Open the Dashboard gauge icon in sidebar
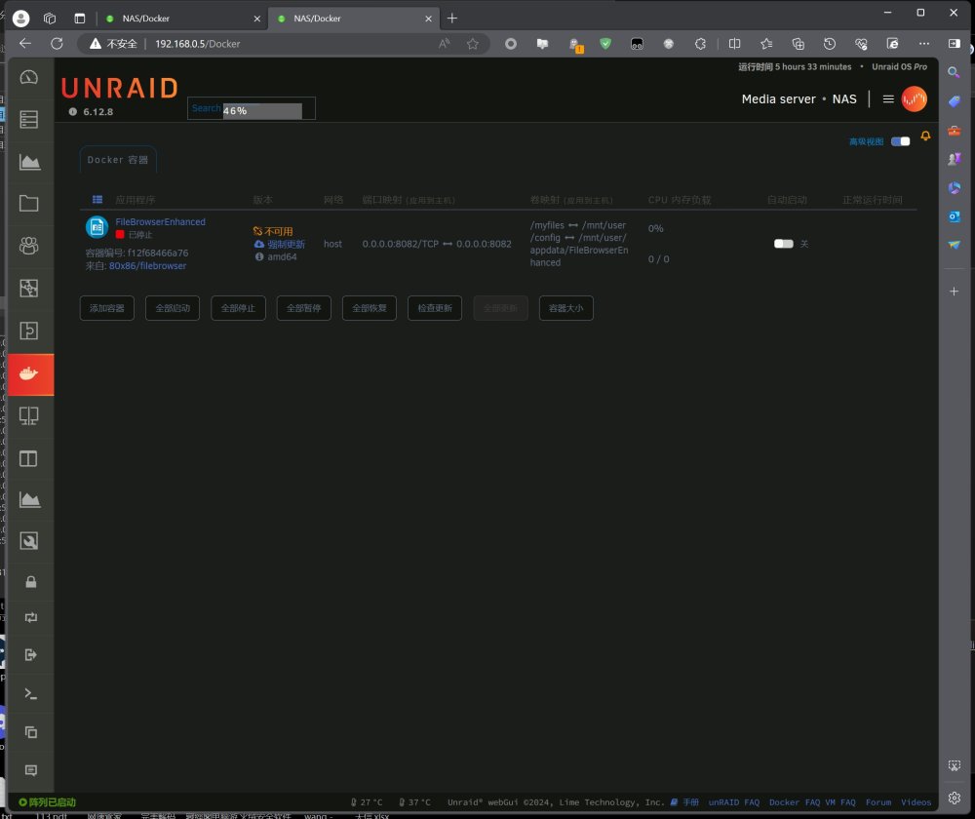This screenshot has height=819, width=975. click(x=29, y=77)
